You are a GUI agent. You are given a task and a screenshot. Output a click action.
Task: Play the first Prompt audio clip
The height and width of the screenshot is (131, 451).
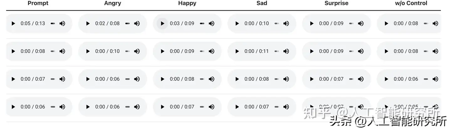coord(13,23)
